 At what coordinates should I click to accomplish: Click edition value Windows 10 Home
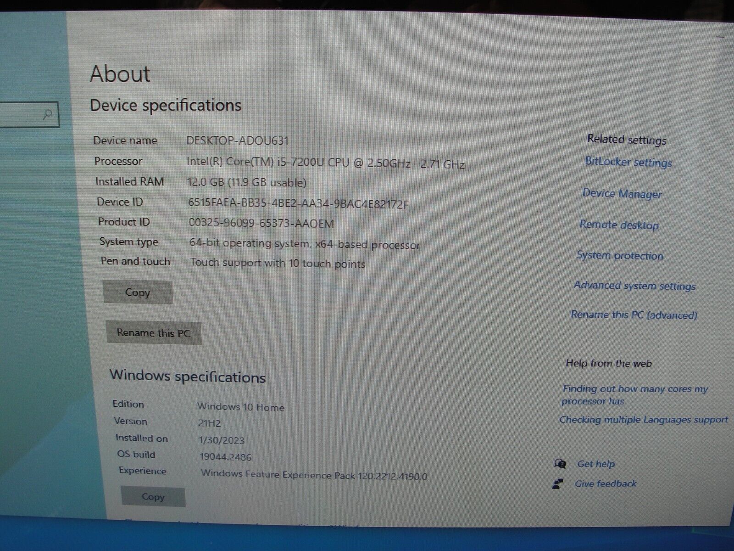coord(241,407)
